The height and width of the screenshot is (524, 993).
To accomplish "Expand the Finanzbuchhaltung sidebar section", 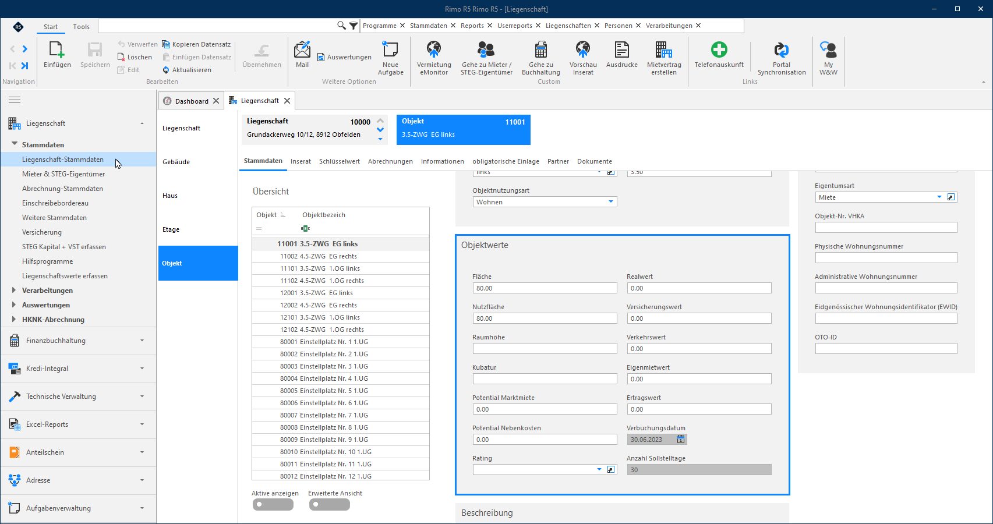I will pyautogui.click(x=78, y=341).
